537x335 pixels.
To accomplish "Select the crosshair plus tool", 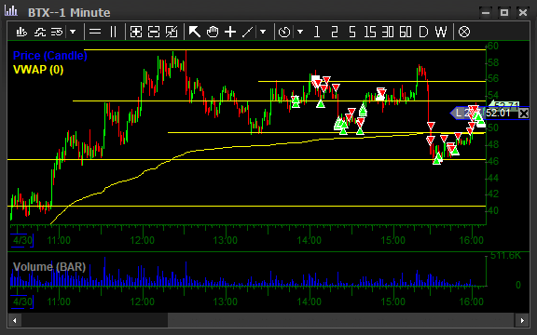I will tap(230, 33).
